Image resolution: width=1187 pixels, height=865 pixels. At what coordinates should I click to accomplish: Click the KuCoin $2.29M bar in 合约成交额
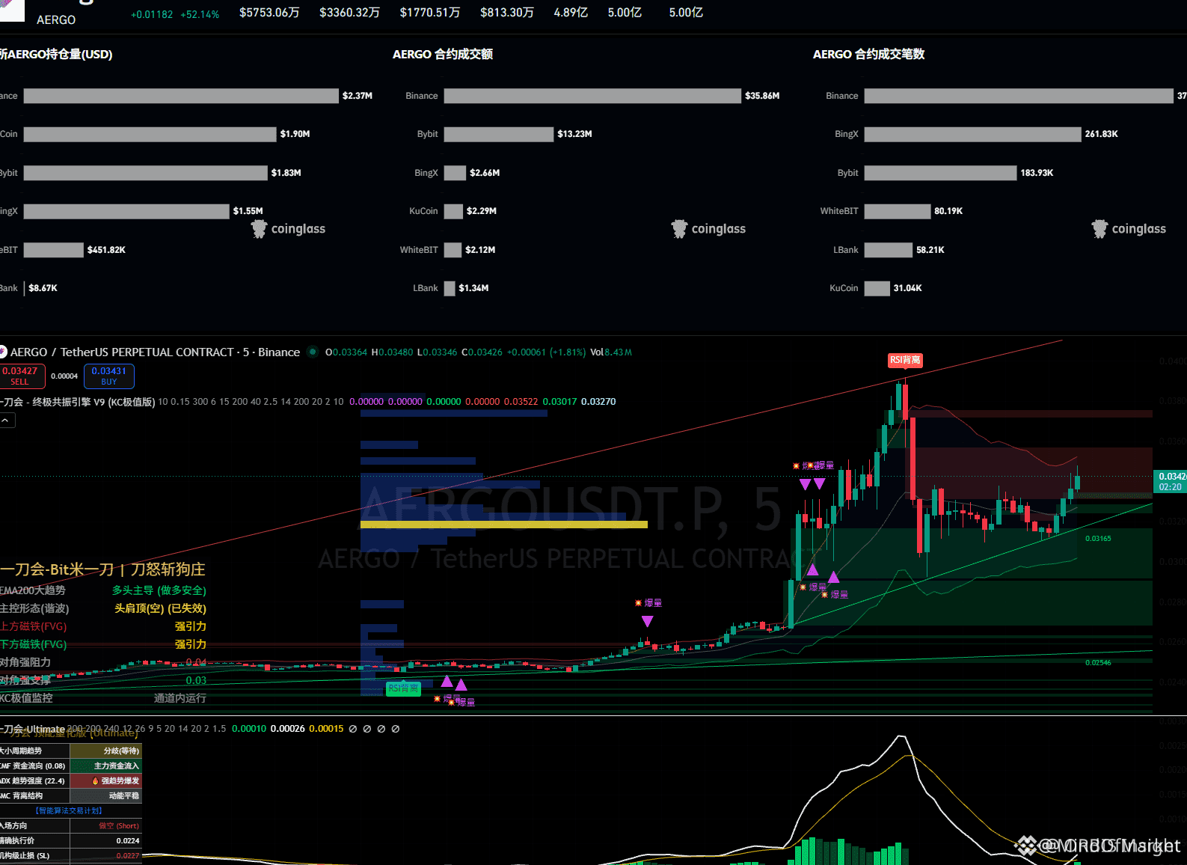coord(453,211)
